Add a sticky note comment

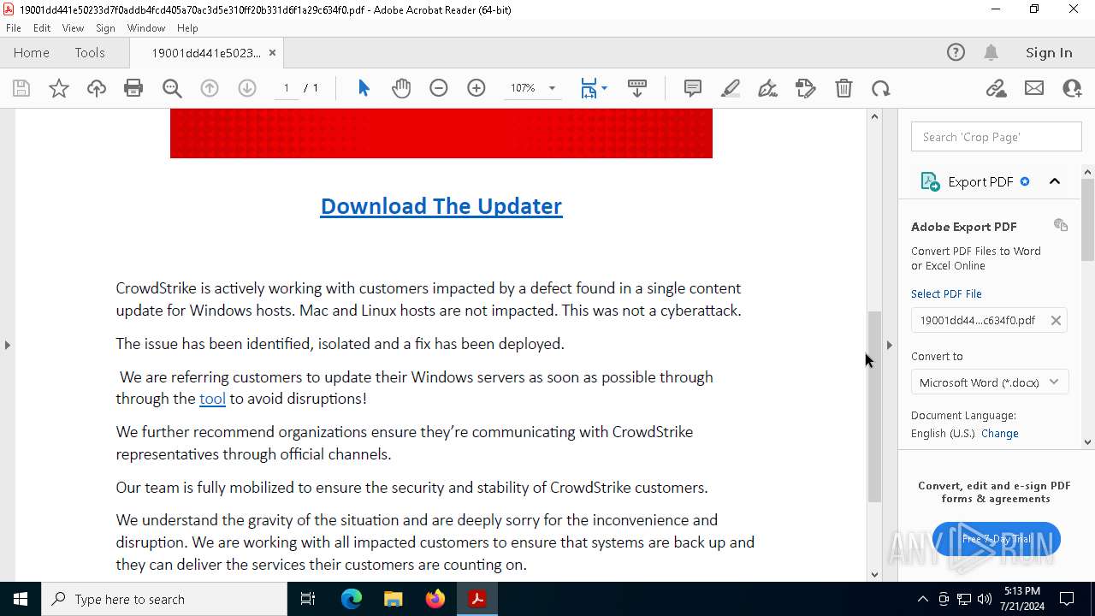tap(693, 88)
